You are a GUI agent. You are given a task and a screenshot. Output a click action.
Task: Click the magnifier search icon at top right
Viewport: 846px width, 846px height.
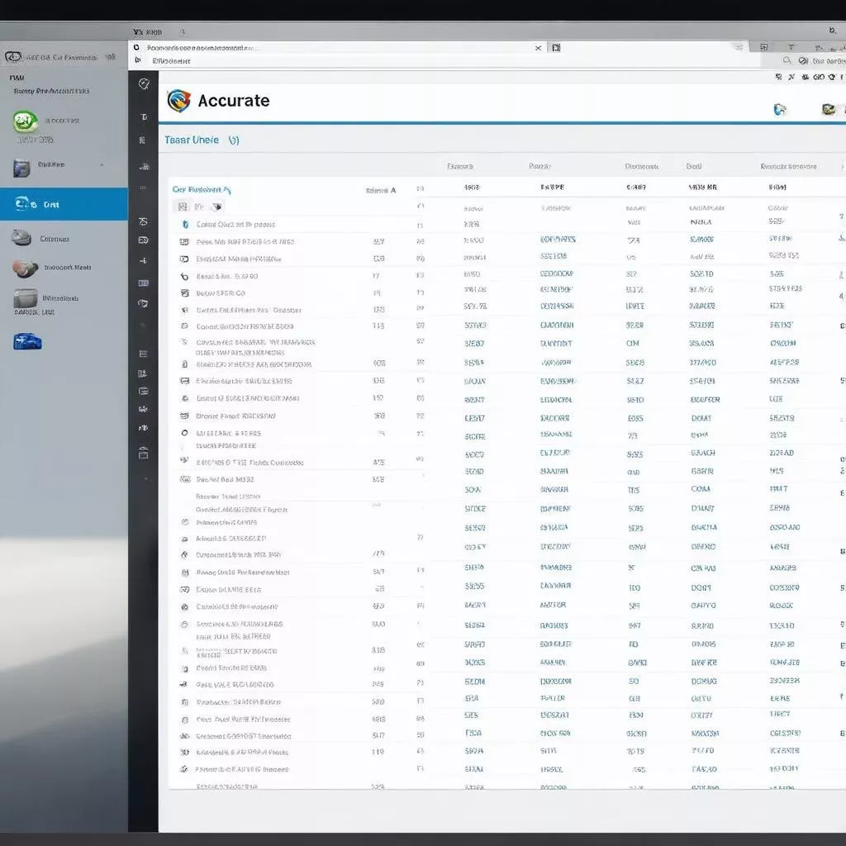coord(787,60)
